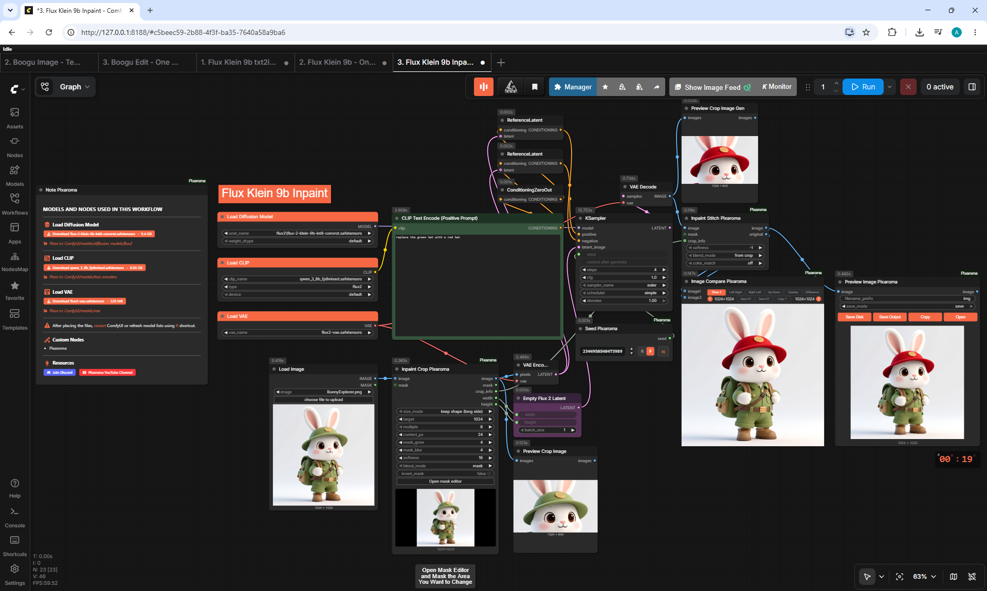This screenshot has width=987, height=591.
Task: Open the scheduler selector in KSampler
Action: pos(624,293)
